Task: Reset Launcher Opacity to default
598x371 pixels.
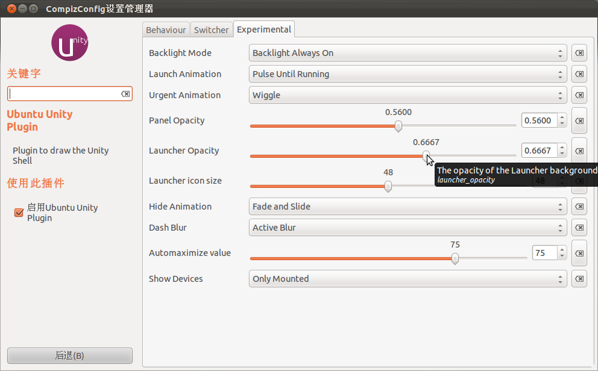Action: (x=579, y=151)
